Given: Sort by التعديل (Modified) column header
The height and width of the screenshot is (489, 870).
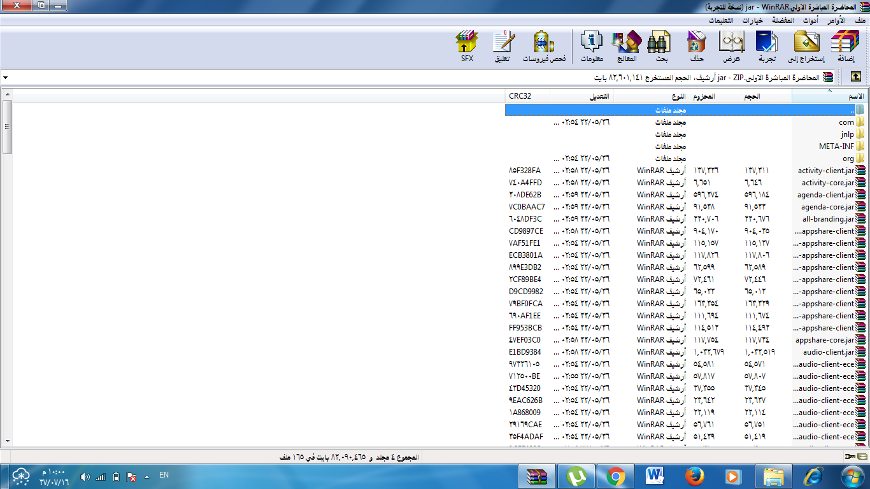Looking at the screenshot, I should [x=581, y=96].
